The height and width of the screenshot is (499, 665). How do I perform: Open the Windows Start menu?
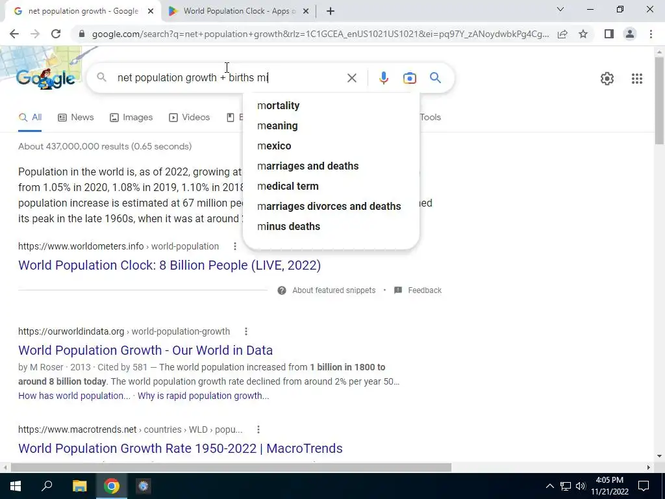16,486
